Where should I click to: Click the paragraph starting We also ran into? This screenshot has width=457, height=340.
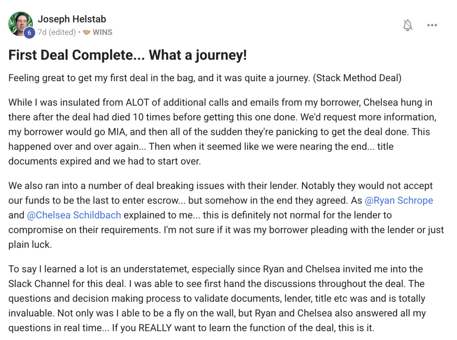[x=226, y=215]
